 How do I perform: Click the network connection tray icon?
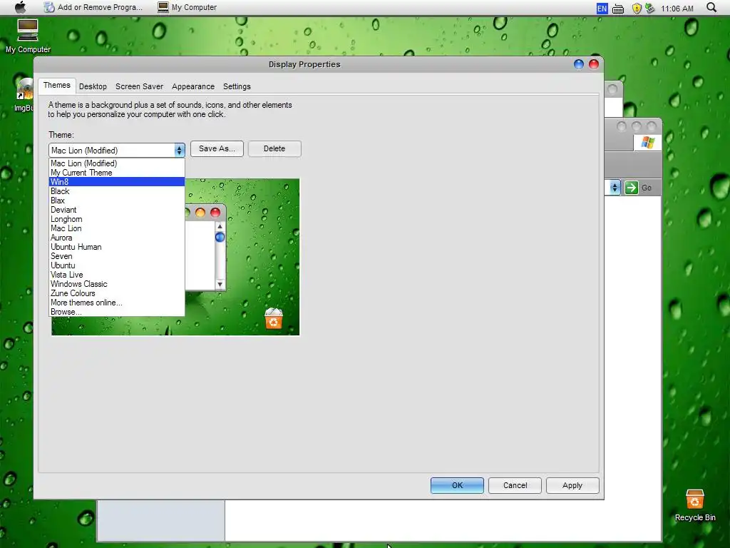pos(649,9)
